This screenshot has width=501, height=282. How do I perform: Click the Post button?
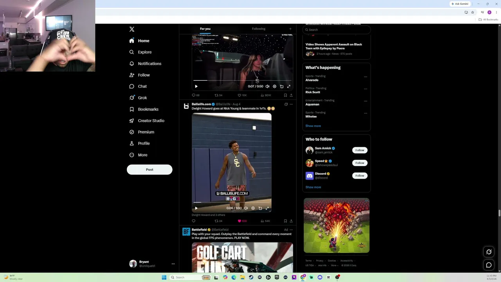coord(150,170)
